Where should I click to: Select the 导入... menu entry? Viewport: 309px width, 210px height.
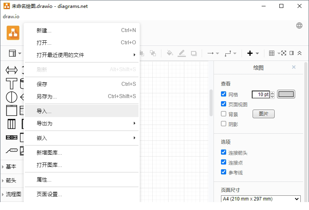[x=82, y=111]
